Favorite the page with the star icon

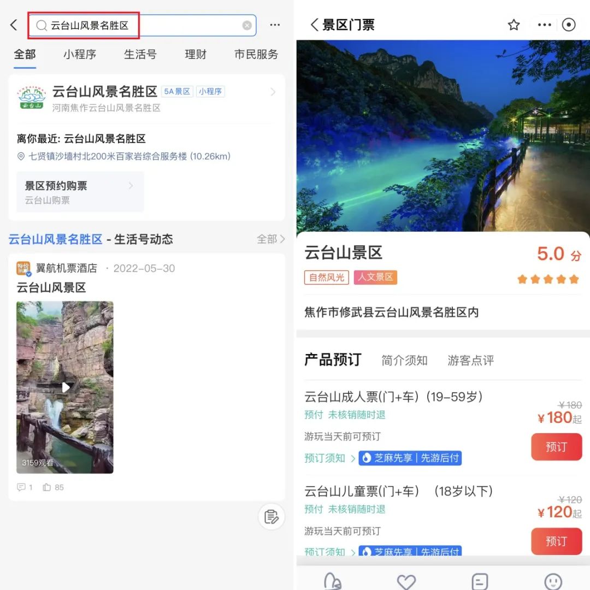[514, 25]
